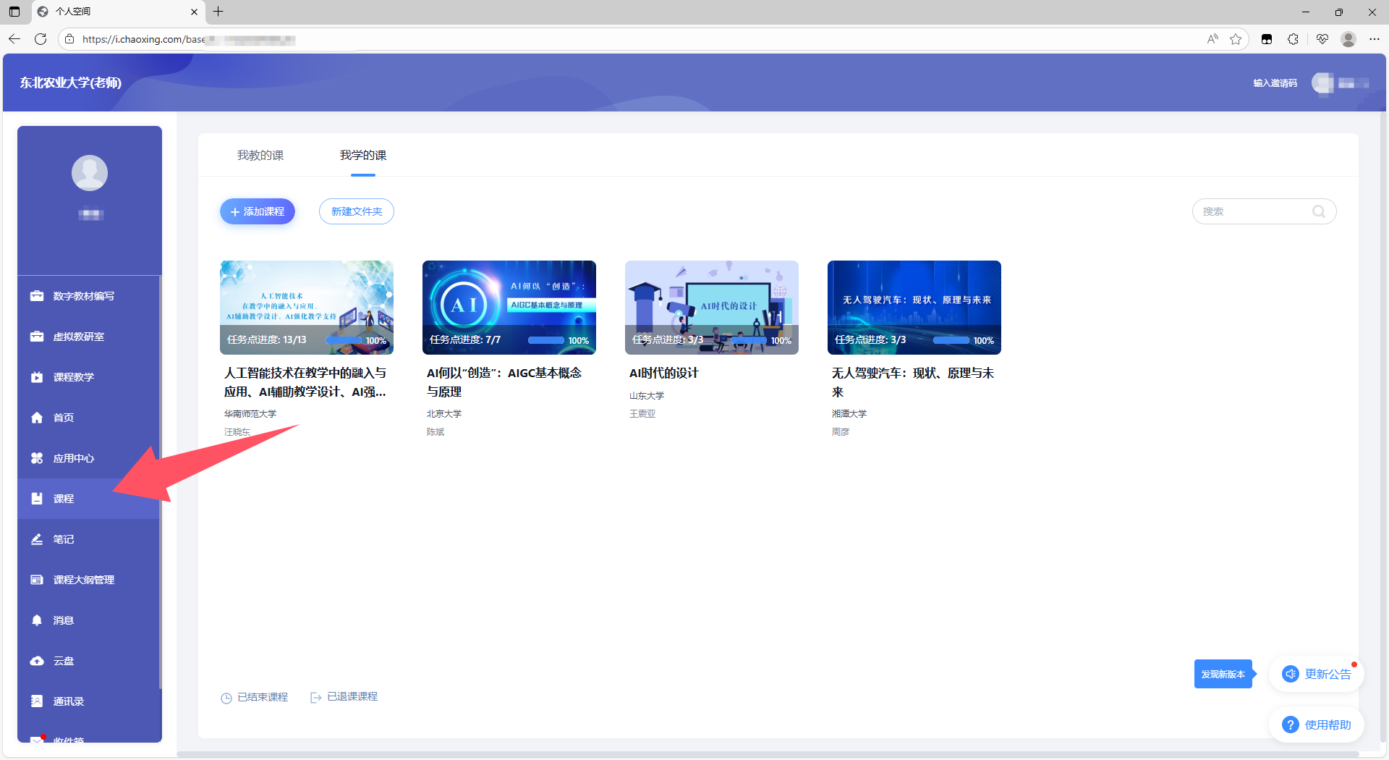Open browser tab actions menu icon
The height and width of the screenshot is (760, 1389).
[14, 12]
